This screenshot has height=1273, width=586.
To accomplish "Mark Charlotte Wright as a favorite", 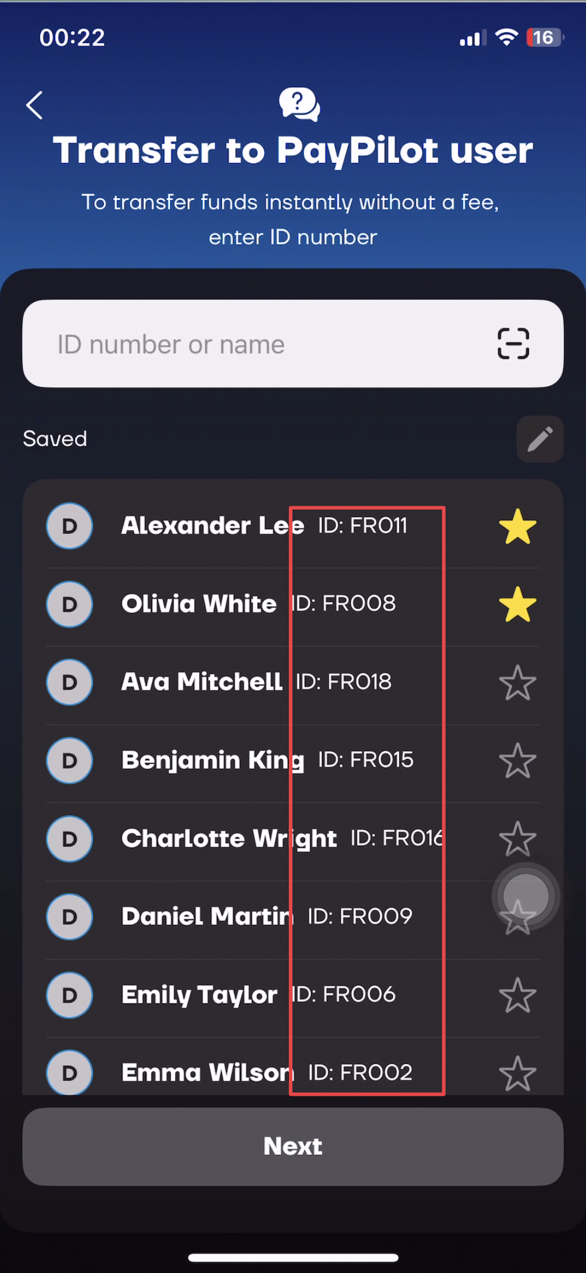I will [517, 838].
